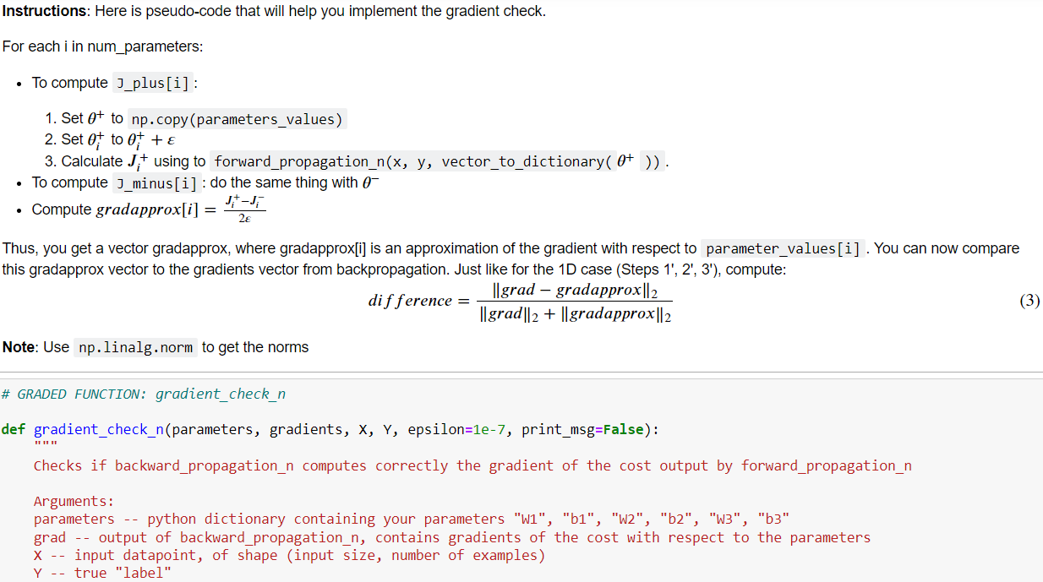
Task: Click the inline code "parameter_values[i]"
Action: point(783,249)
